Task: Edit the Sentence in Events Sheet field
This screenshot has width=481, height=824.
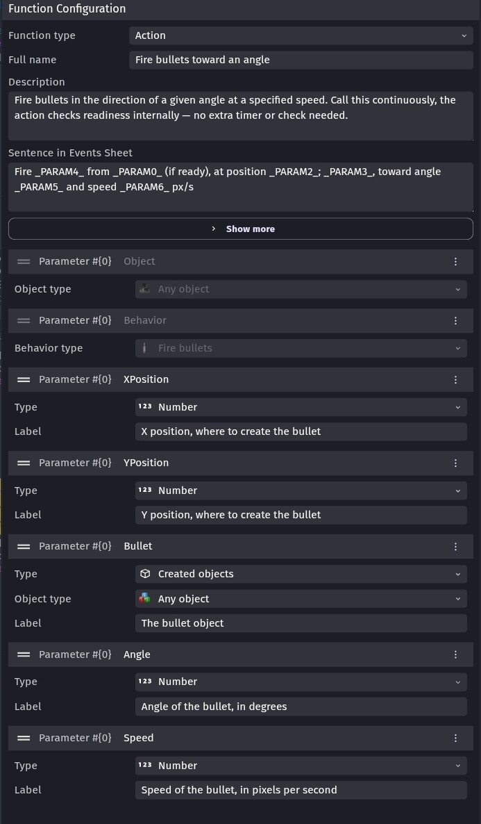Action: click(240, 187)
